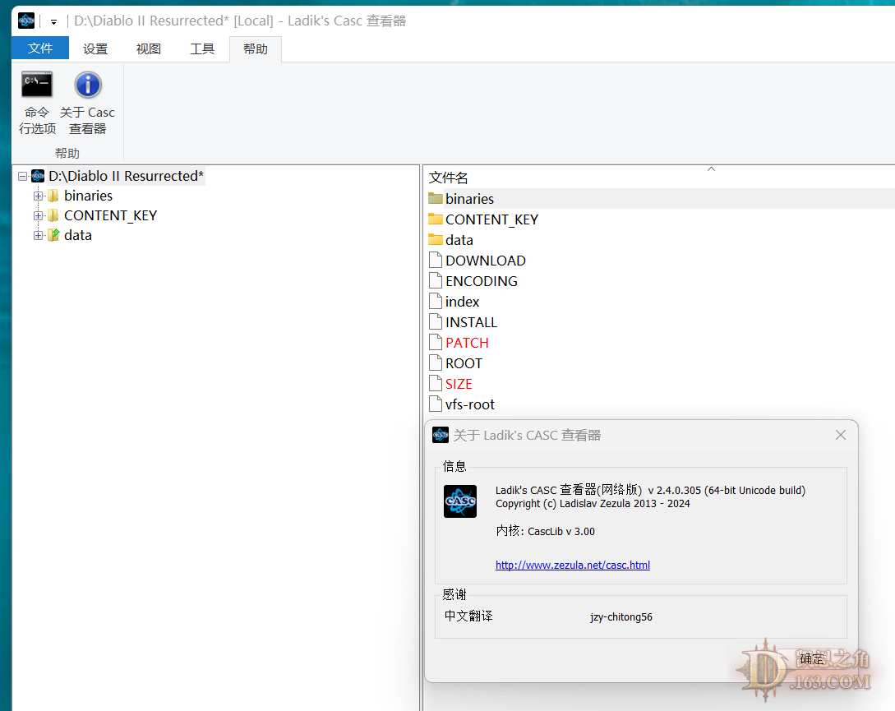The image size is (895, 711).
Task: Select data folder in tree panel
Action: [x=77, y=235]
